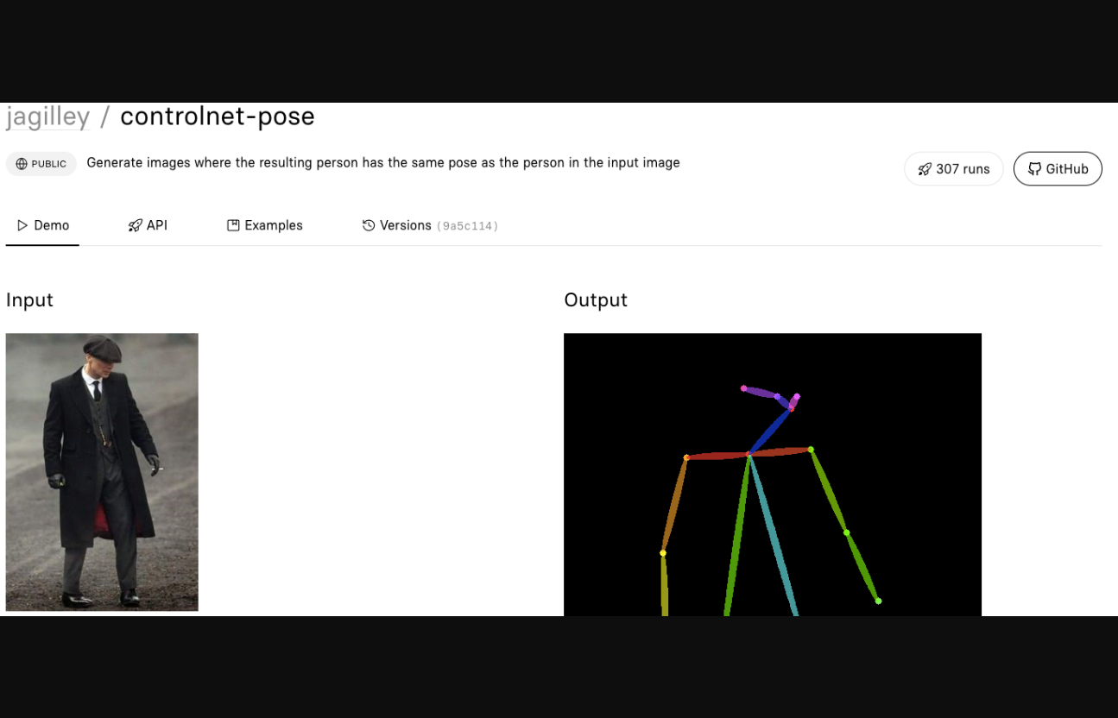Click the GitHub octocat icon

click(x=1034, y=169)
